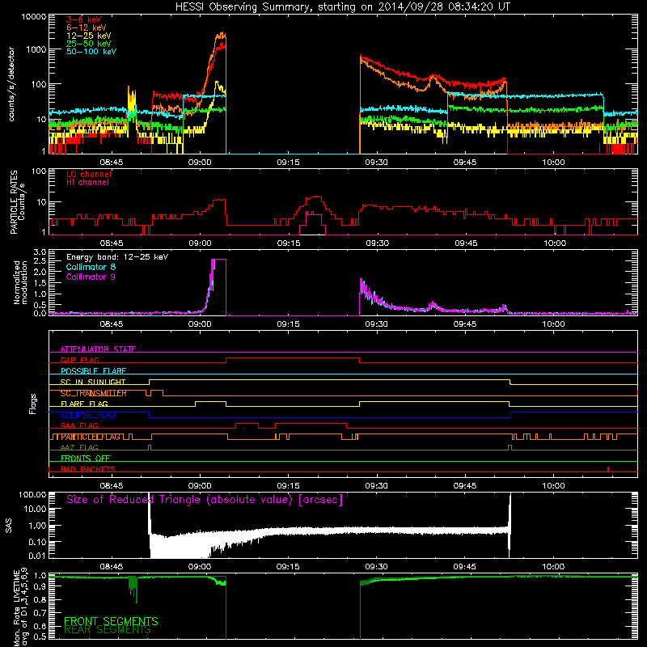
Task: Click the ATTENUATOR_STATE flag label
Action: click(x=98, y=349)
